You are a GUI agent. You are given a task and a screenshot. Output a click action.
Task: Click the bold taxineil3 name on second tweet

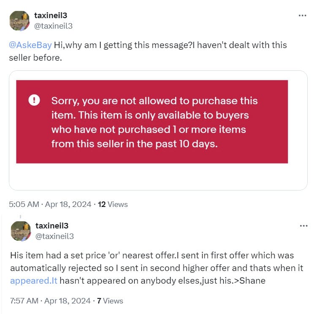pyautogui.click(x=51, y=226)
